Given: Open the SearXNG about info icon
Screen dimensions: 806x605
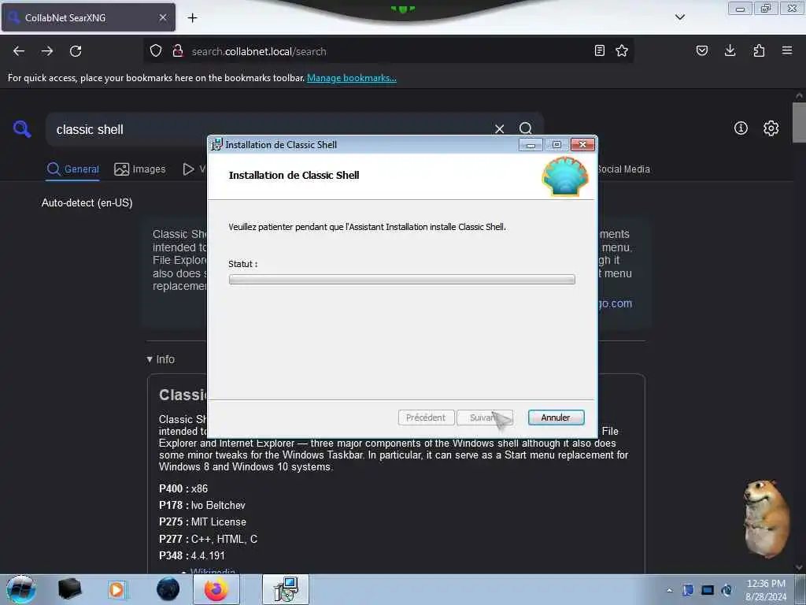Looking at the screenshot, I should tap(741, 128).
